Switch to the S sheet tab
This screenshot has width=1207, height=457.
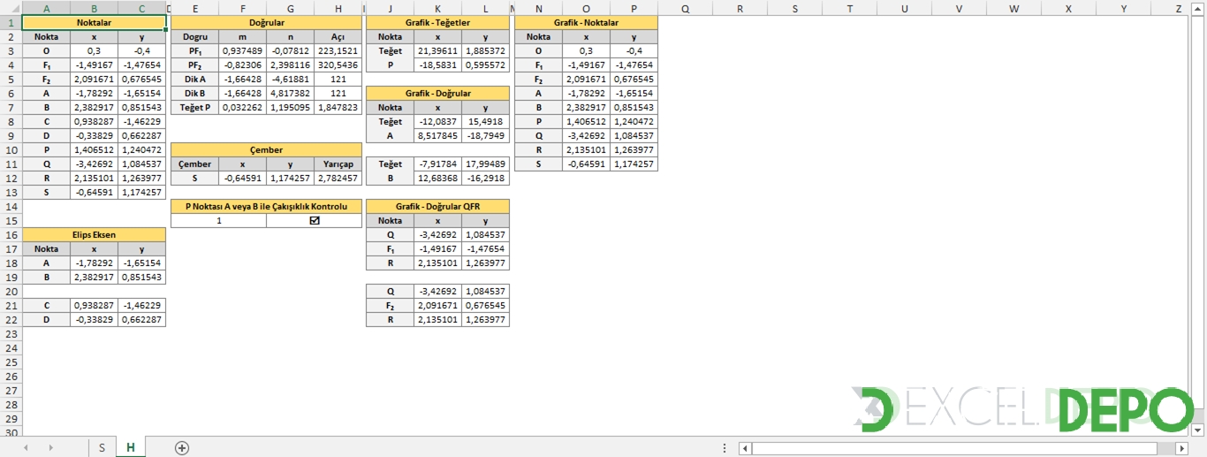coord(102,448)
